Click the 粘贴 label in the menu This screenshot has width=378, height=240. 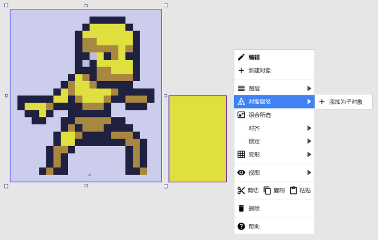305,190
